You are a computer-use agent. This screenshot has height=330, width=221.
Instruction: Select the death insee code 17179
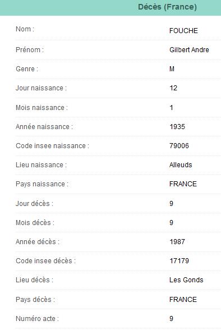(179, 261)
